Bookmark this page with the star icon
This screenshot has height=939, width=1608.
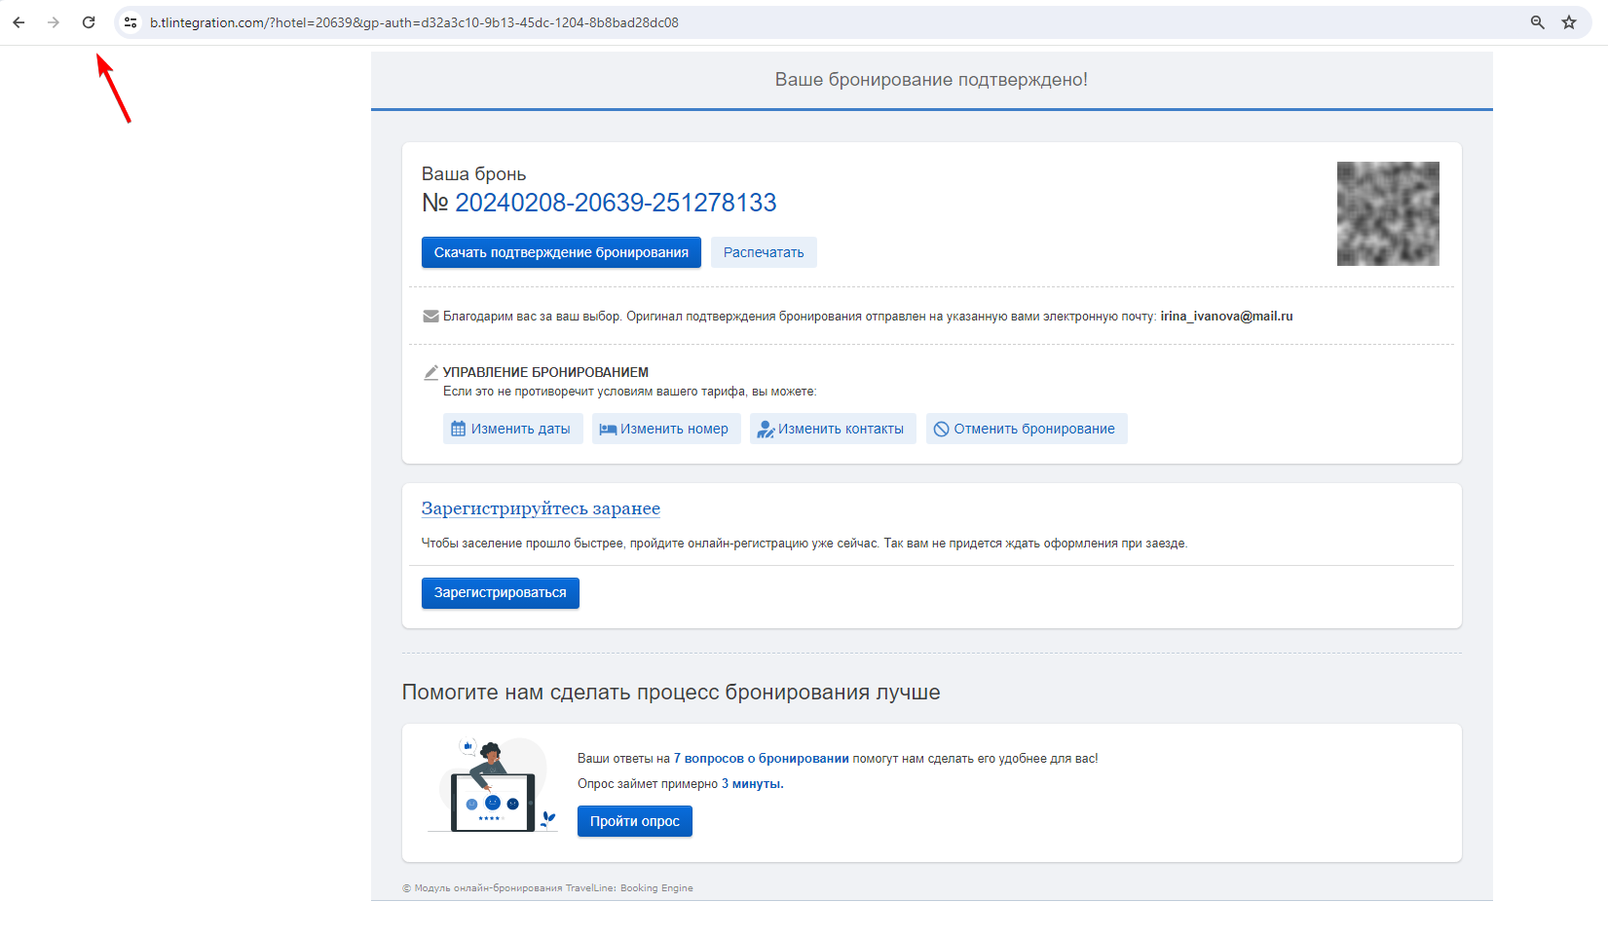pyautogui.click(x=1569, y=22)
